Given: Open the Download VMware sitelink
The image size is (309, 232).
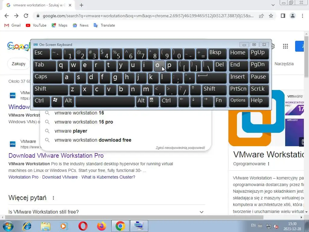Looking at the screenshot, I should point(60,177).
